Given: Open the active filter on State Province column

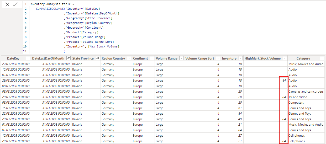Looking at the screenshot, I should (x=98, y=58).
